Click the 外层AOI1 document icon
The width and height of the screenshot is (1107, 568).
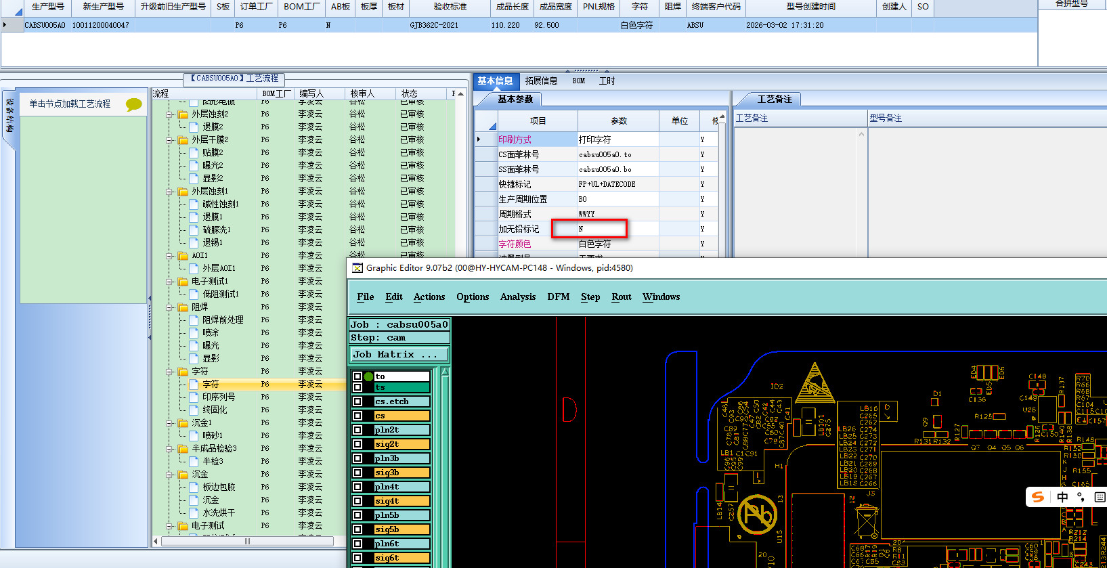194,269
